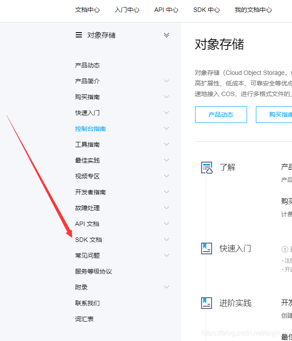Expand the 视频专区 chevron
Screen dimensions: 292x341
(166, 176)
